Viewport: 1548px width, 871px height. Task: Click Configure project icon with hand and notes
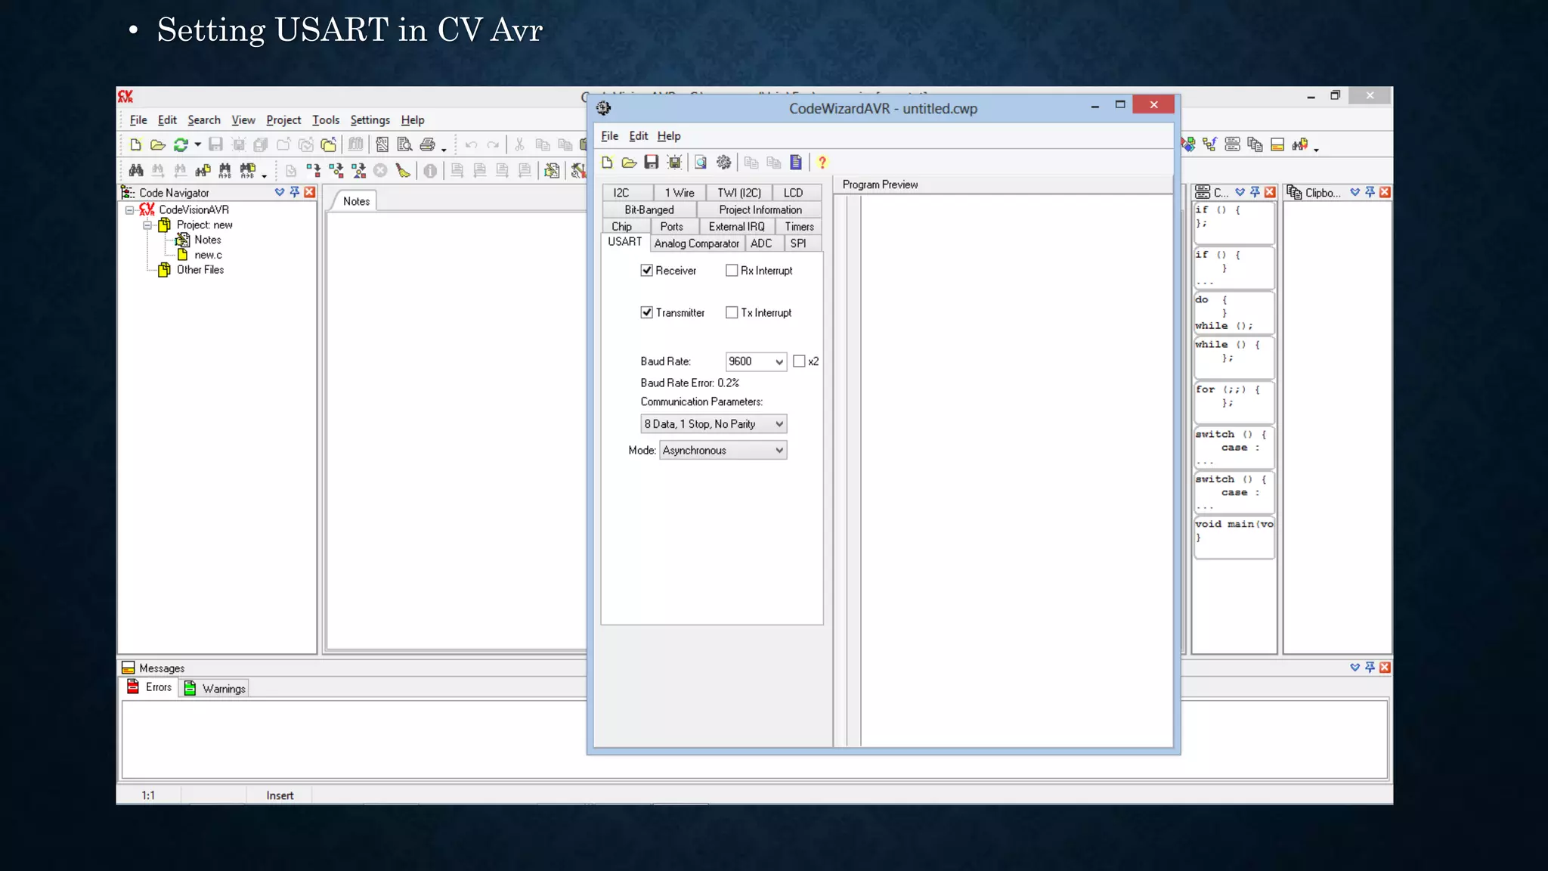point(552,171)
